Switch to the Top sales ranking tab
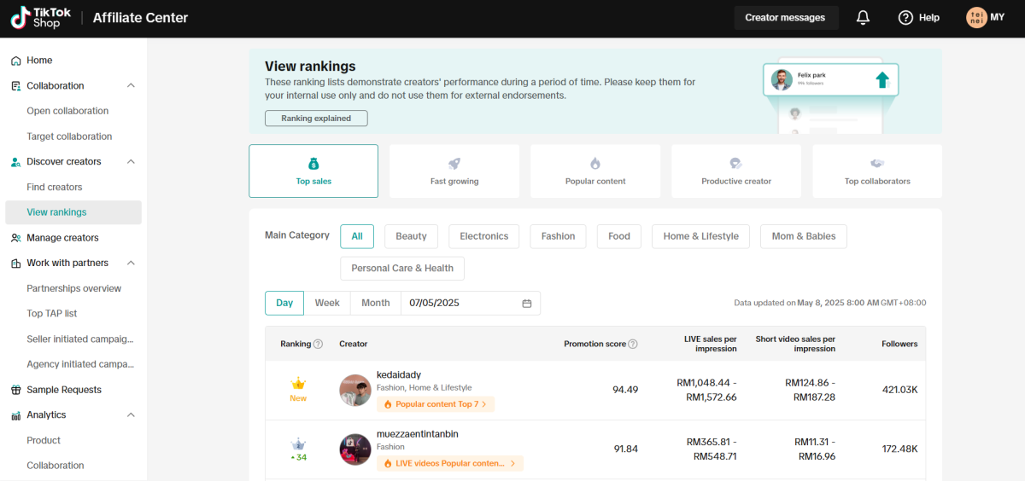 pyautogui.click(x=313, y=171)
